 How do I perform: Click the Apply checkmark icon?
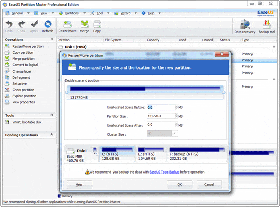click(x=34, y=24)
